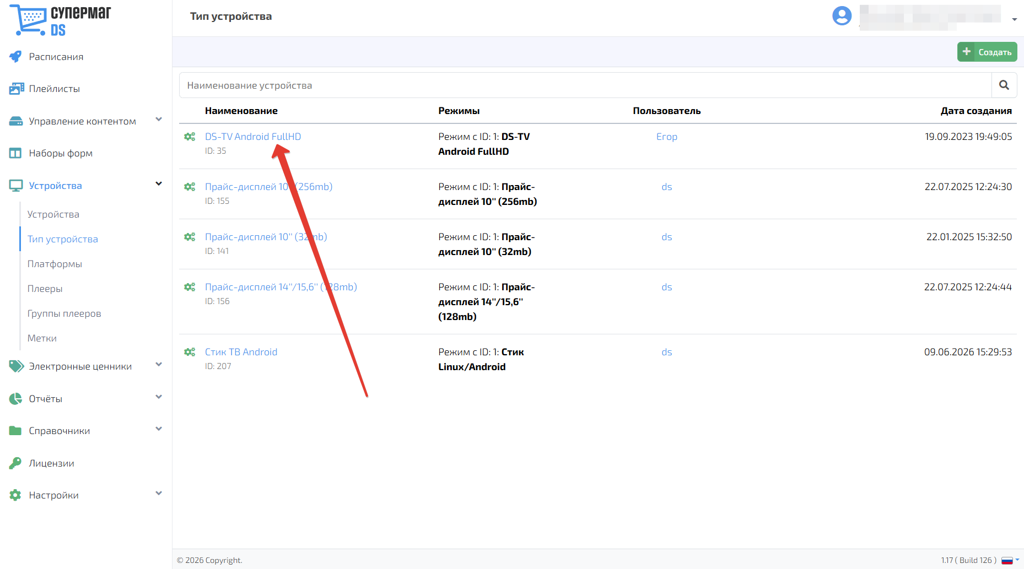Open user account dropdown arrow

point(1015,19)
